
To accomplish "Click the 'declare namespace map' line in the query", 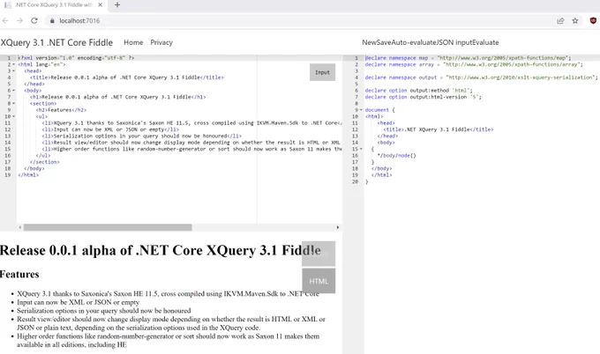I will 468,58.
